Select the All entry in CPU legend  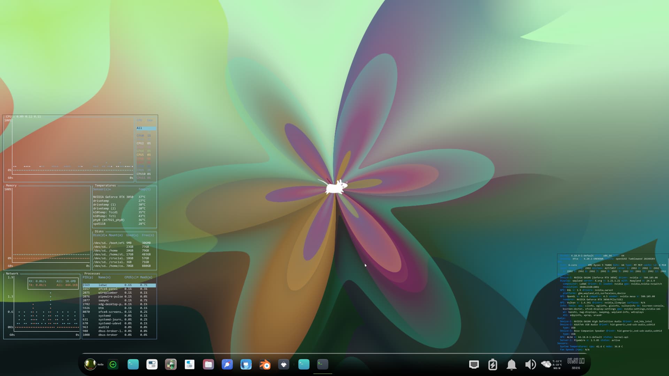[139, 128]
